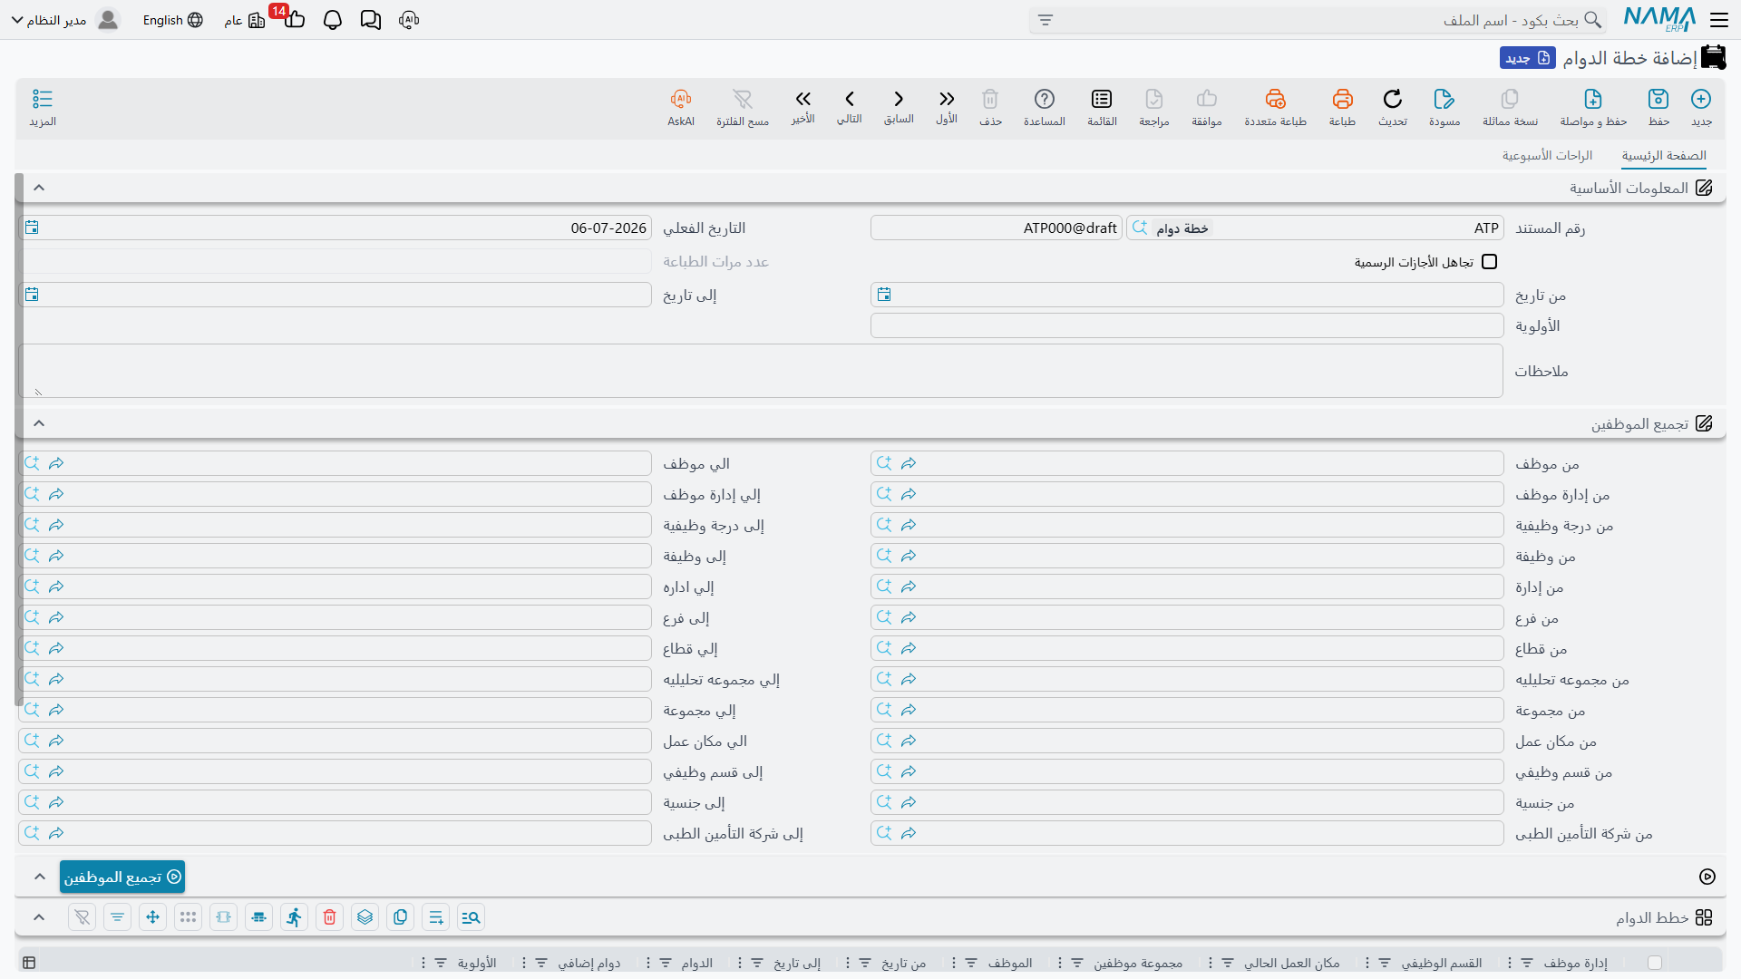Collapse chevron beside تجميع الموظفين button
Image resolution: width=1741 pixels, height=979 pixels.
39,877
